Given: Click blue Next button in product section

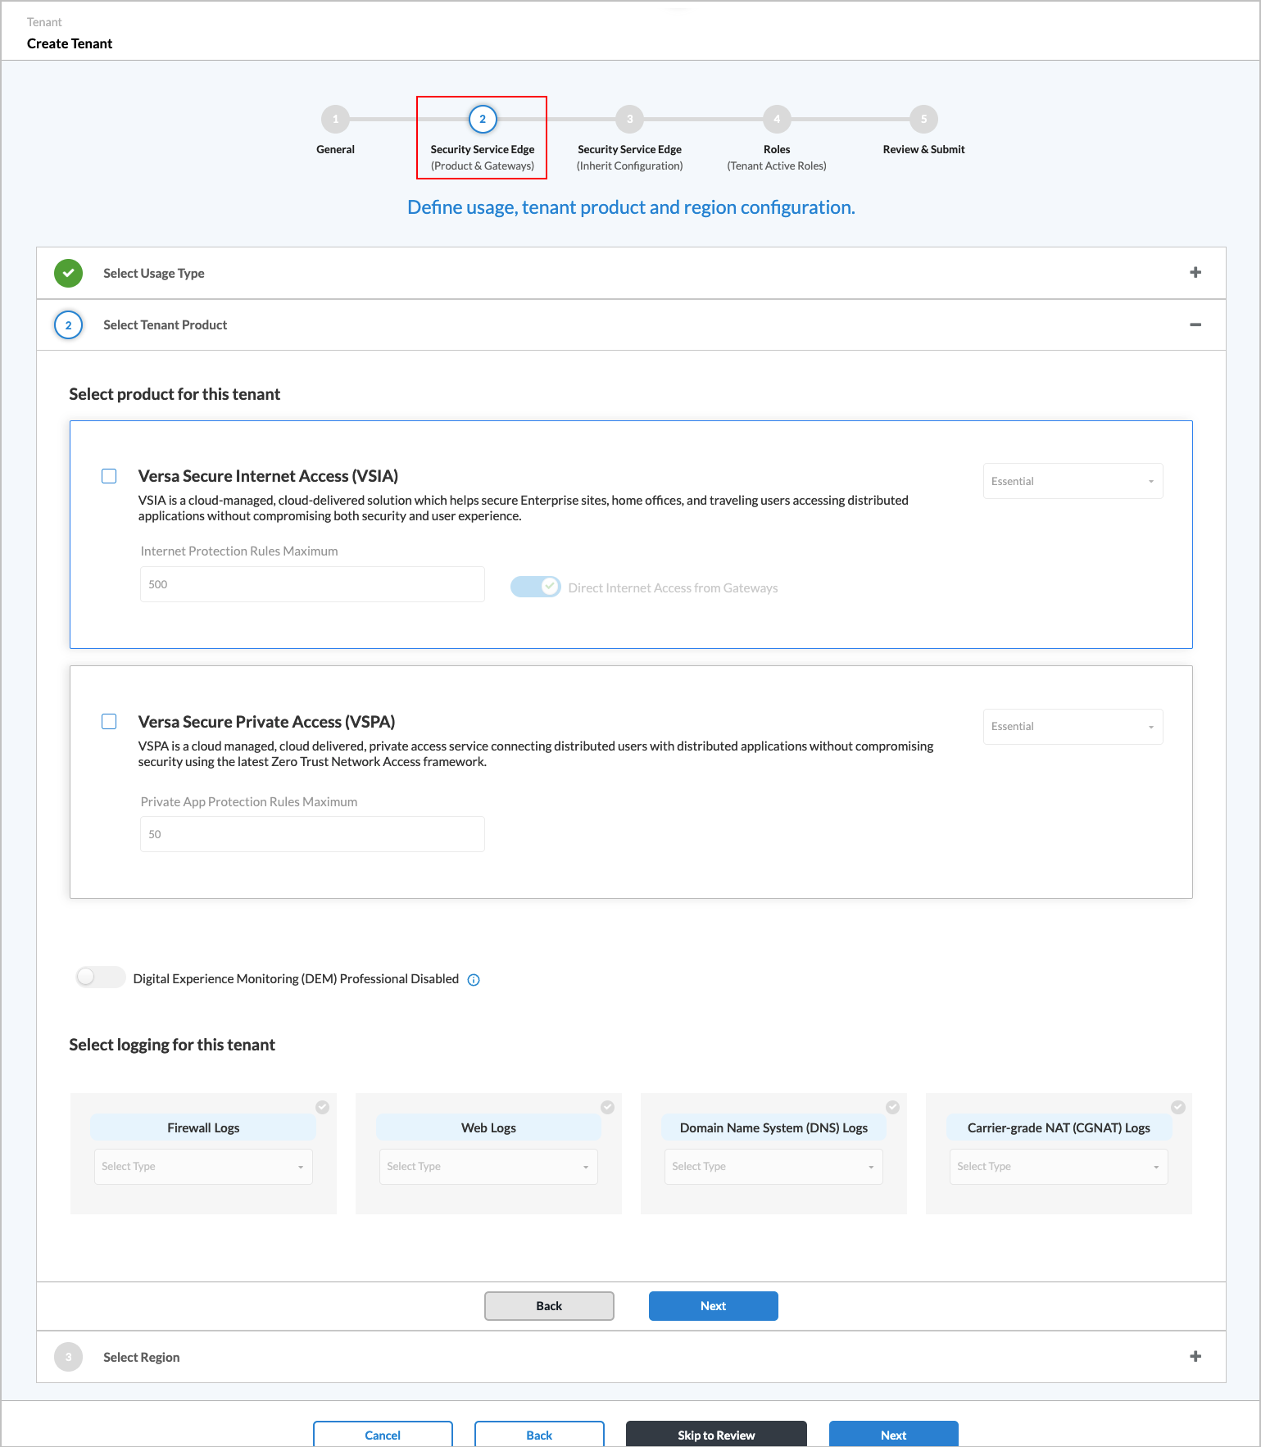Looking at the screenshot, I should (713, 1306).
